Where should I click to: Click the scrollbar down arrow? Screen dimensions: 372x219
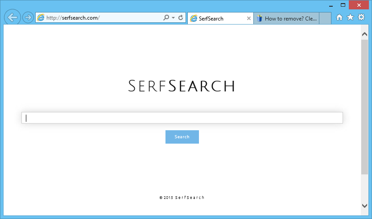tap(365, 206)
